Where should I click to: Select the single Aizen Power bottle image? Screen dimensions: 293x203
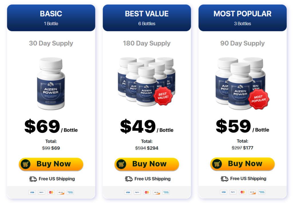point(51,83)
